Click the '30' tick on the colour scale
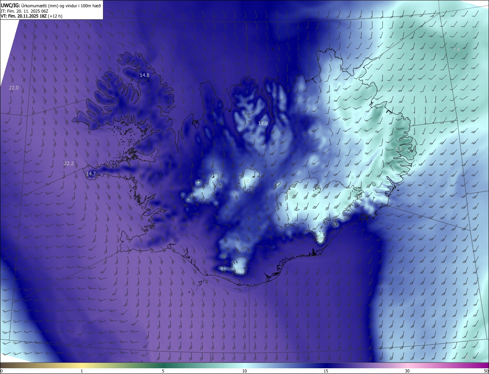The height and width of the screenshot is (374, 489). (x=407, y=371)
